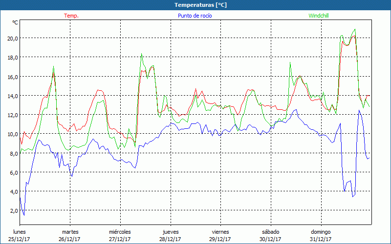Image resolution: width=391 pixels, height=244 pixels.
Task: Select the "viernes" day label
Action: pyautogui.click(x=220, y=232)
